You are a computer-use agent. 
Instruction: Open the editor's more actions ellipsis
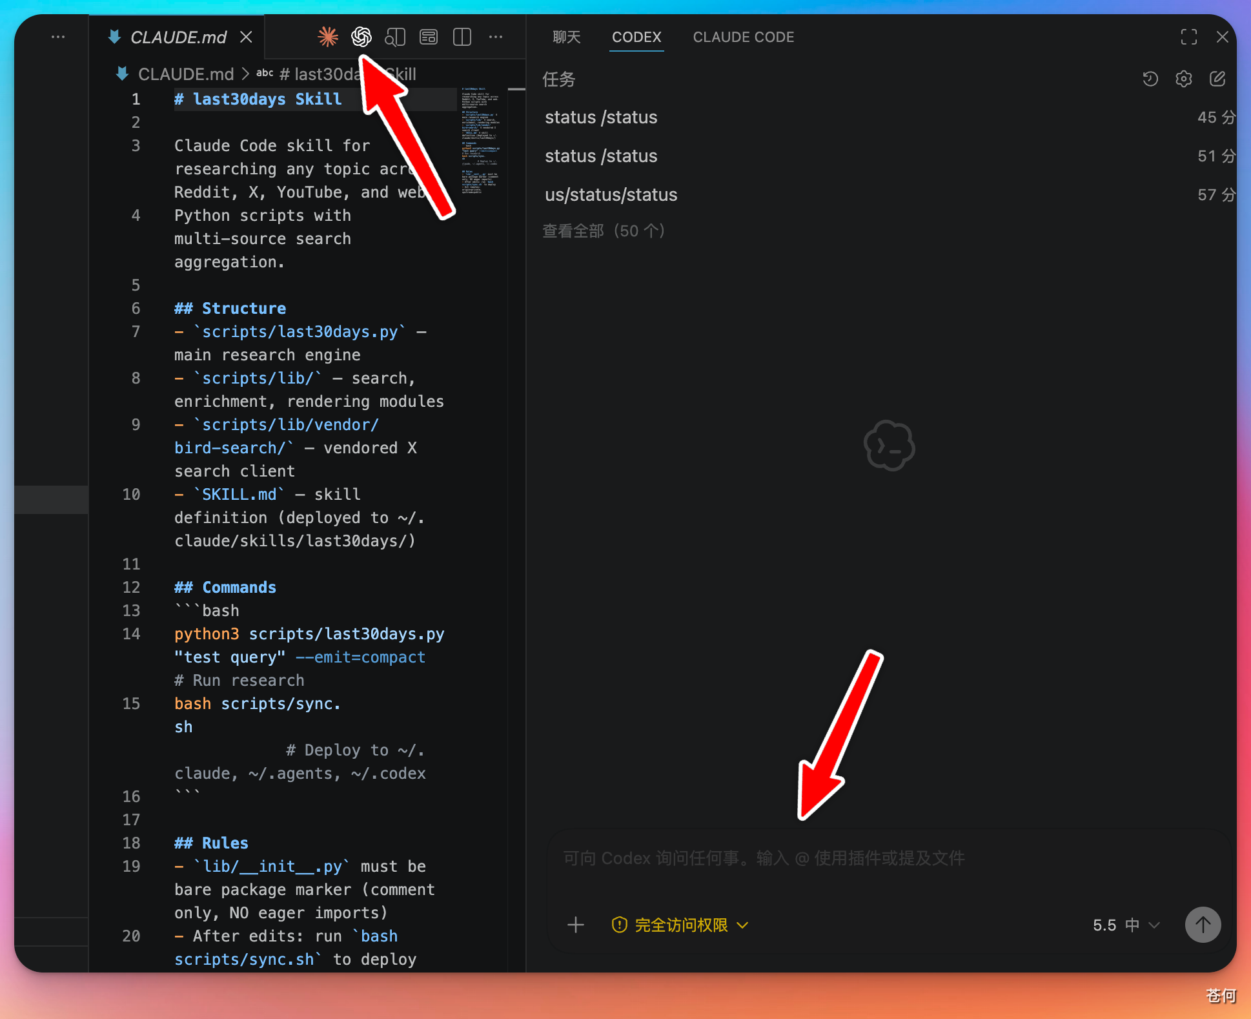point(496,37)
